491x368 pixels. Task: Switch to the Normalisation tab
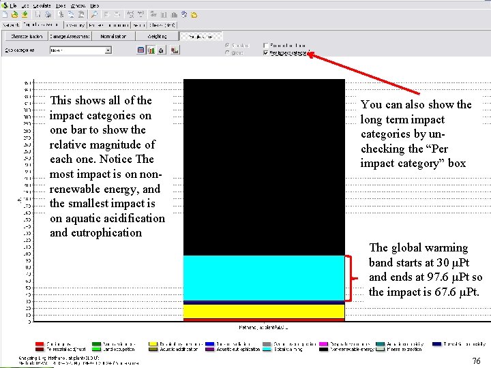tap(113, 36)
